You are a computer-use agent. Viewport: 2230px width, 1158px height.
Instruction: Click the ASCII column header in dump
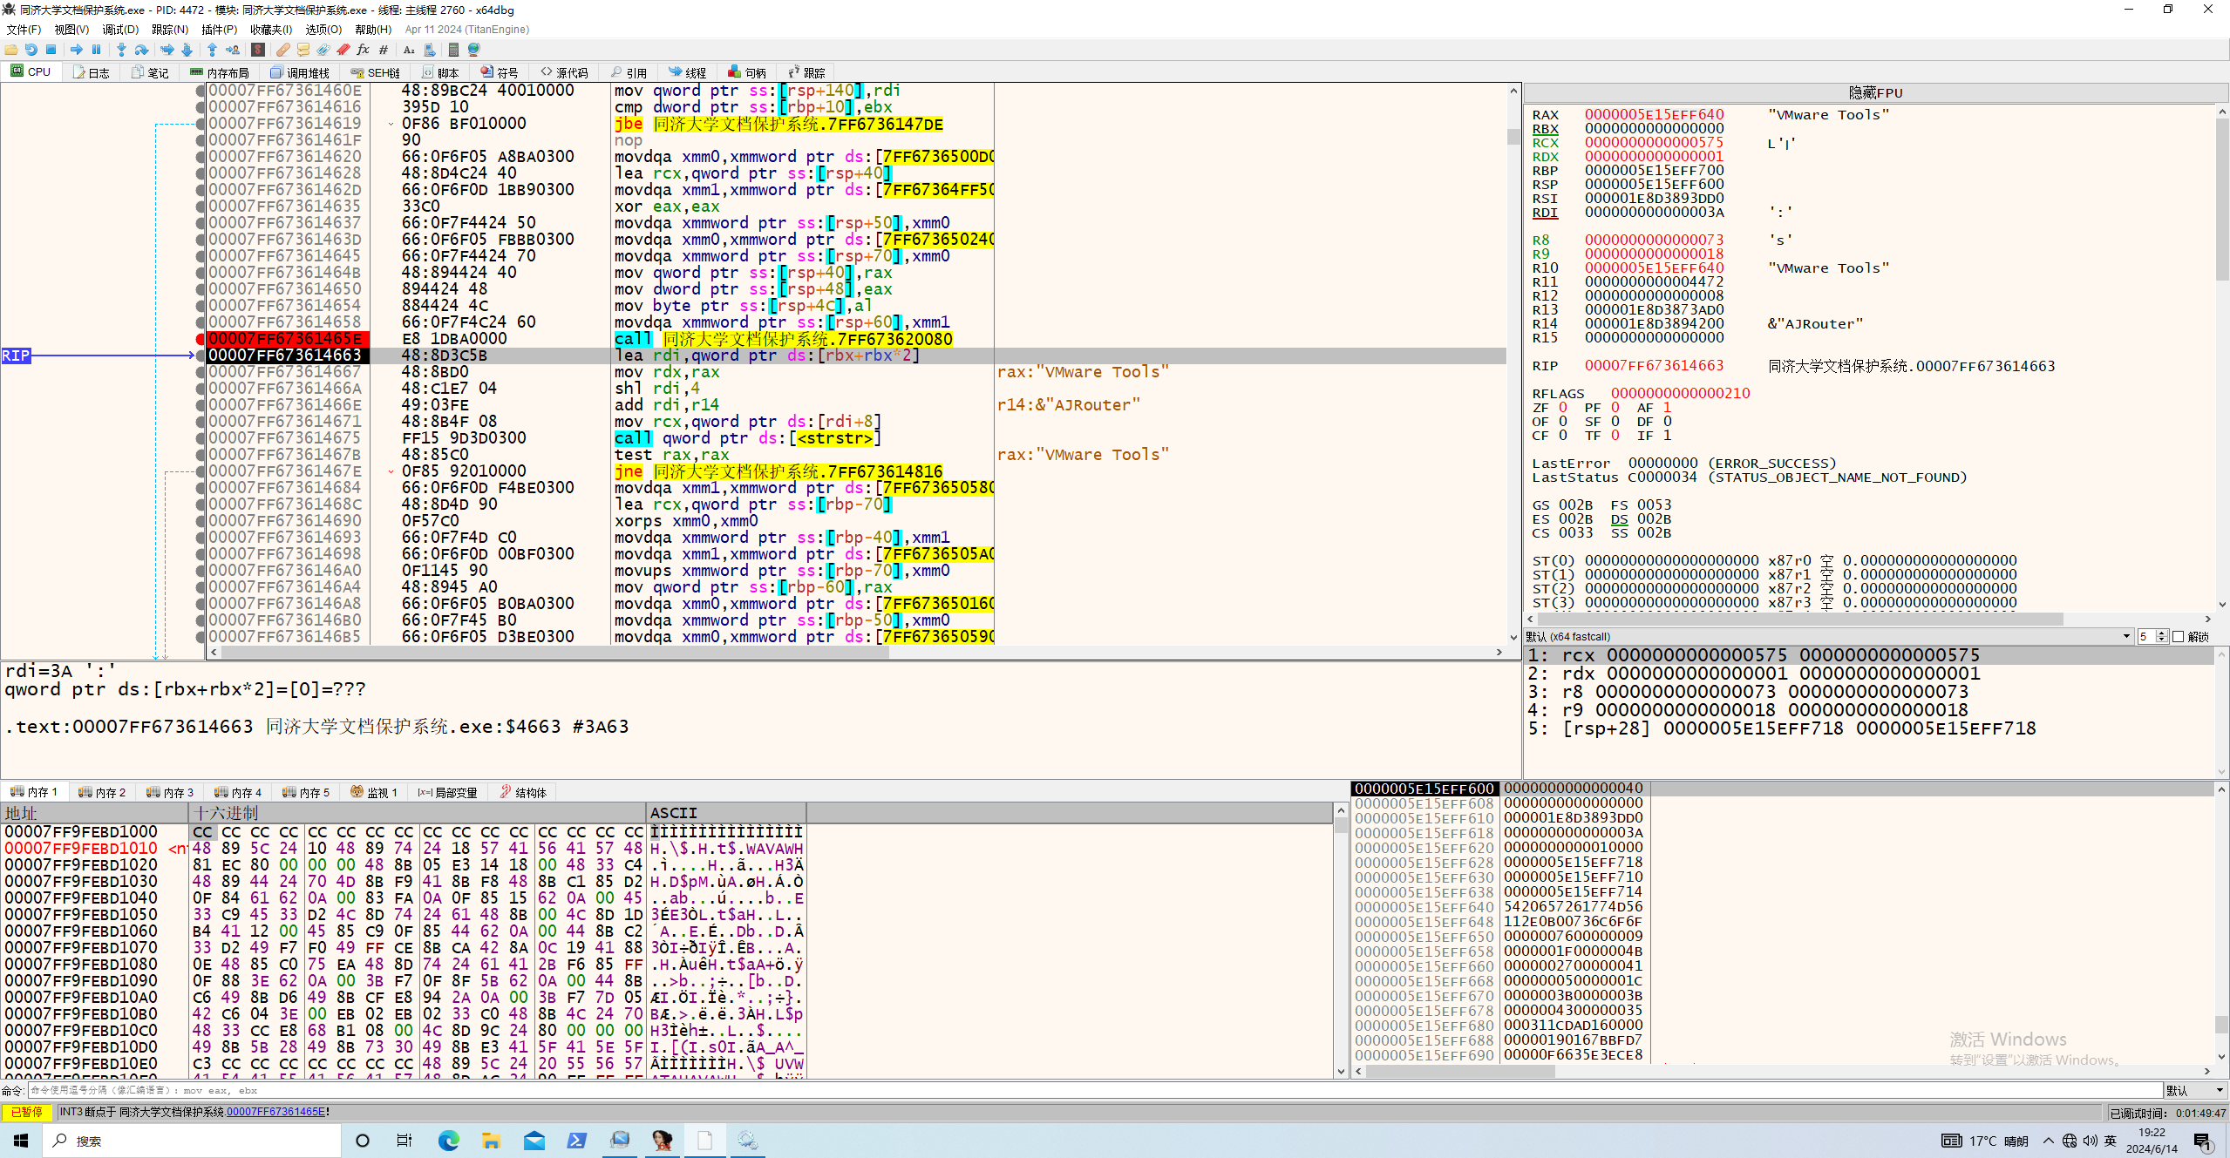click(726, 813)
